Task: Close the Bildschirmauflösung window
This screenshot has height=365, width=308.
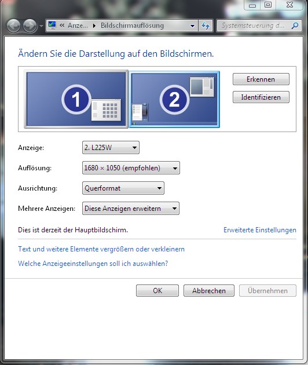Action: pyautogui.click(x=289, y=5)
